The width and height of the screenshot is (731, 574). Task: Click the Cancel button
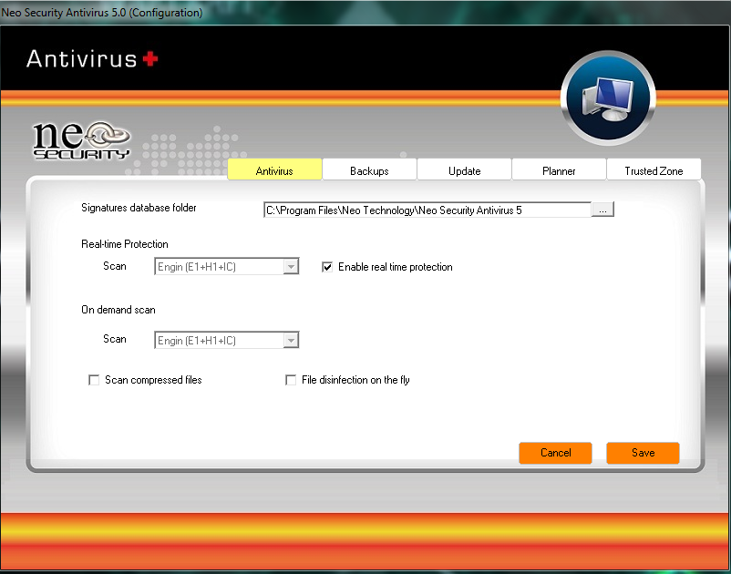[555, 453]
